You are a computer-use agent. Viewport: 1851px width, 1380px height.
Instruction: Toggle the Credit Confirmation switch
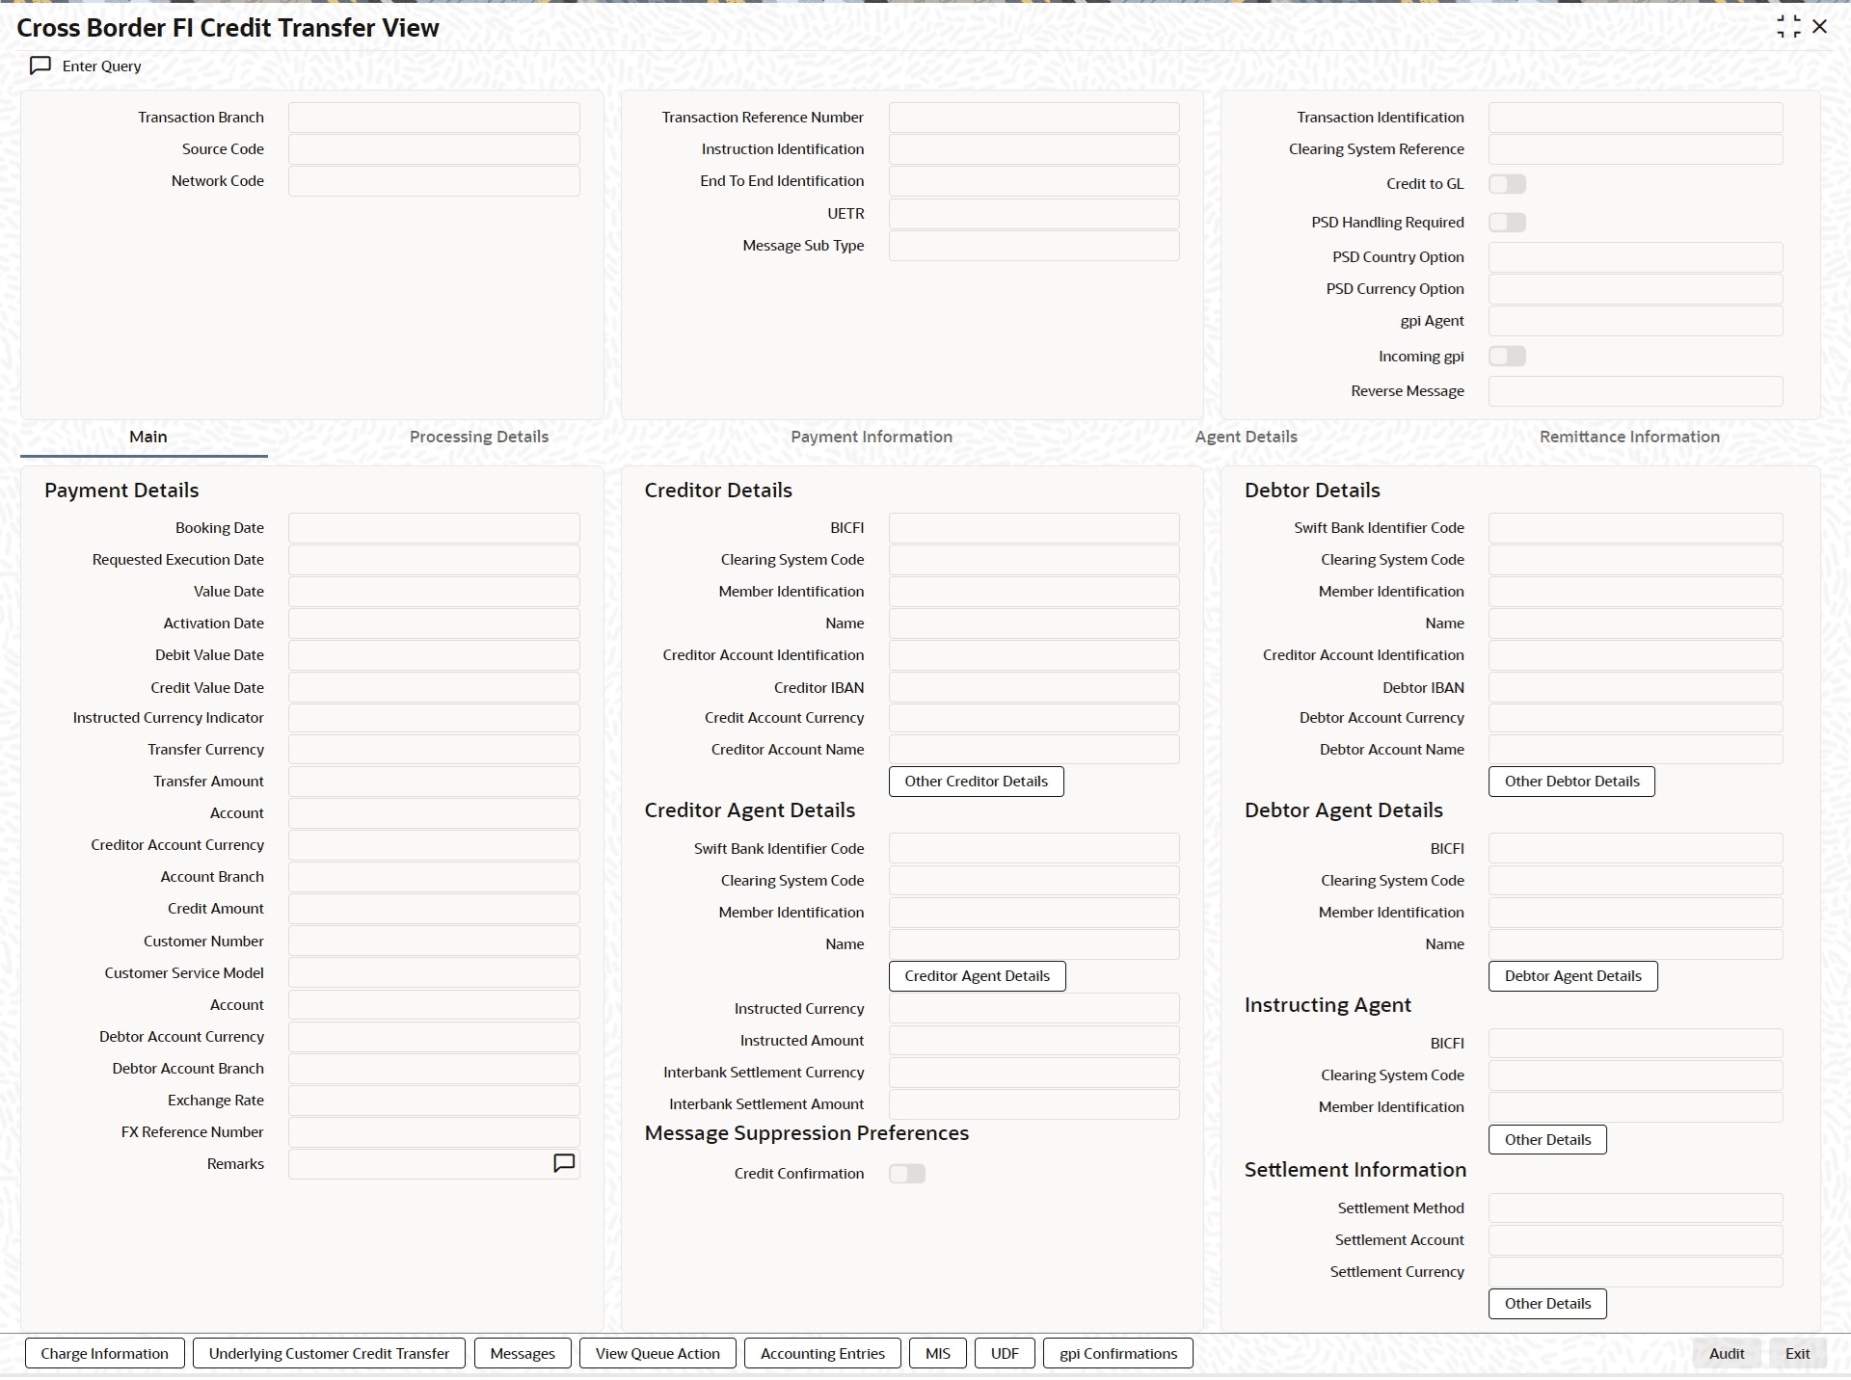click(906, 1174)
